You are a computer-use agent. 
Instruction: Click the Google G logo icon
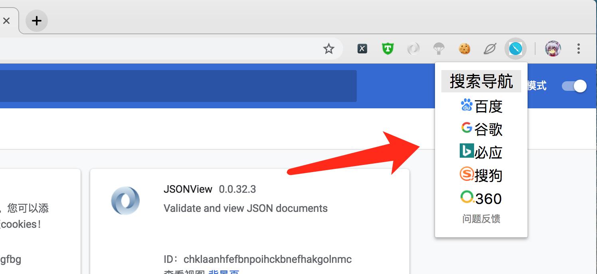tap(467, 128)
